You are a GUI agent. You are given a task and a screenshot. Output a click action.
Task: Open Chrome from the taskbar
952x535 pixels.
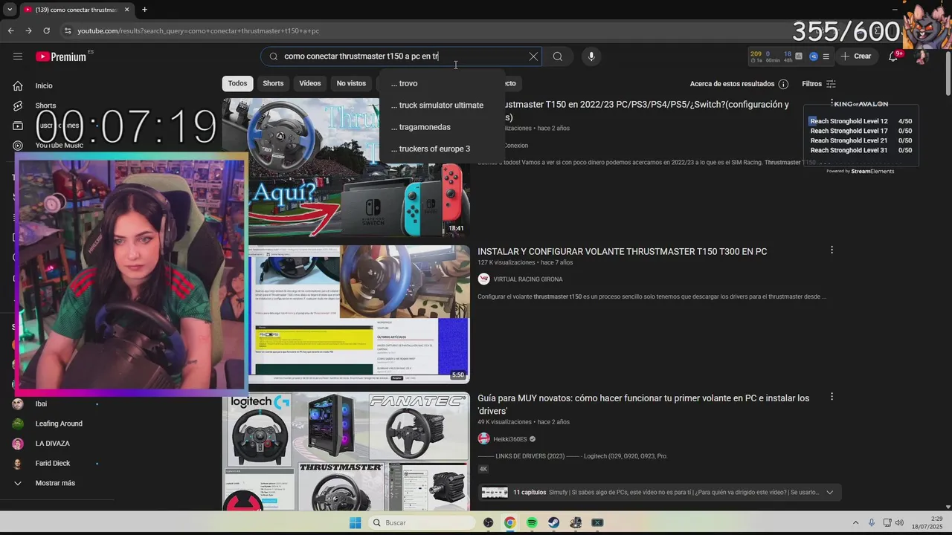point(509,522)
